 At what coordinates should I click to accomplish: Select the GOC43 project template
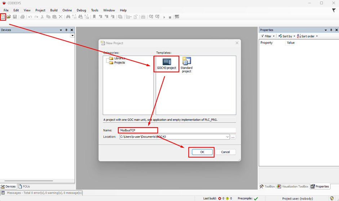tap(167, 63)
